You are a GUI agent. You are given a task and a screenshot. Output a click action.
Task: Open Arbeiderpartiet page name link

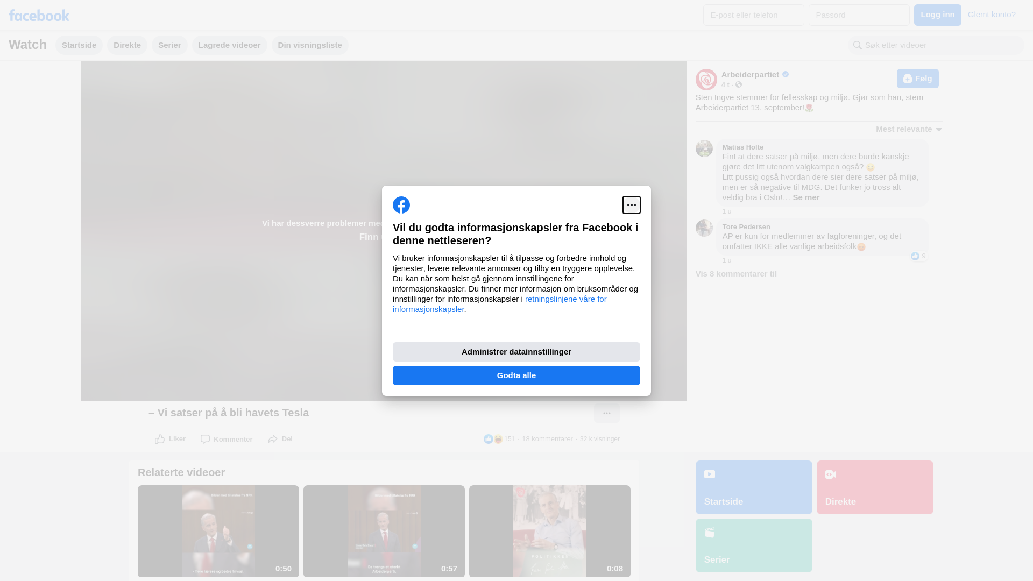pyautogui.click(x=750, y=75)
